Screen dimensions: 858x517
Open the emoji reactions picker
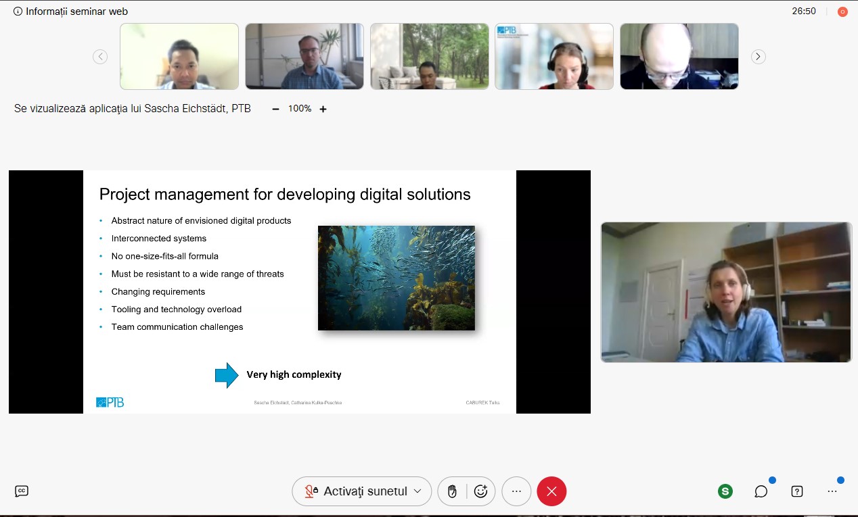481,491
